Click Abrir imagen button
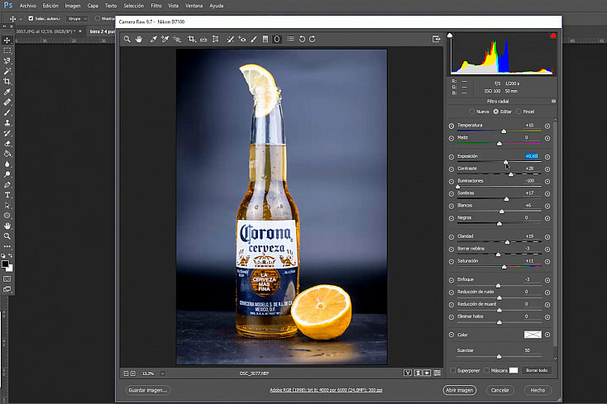Screen dimensions: 607x404 click(x=460, y=390)
